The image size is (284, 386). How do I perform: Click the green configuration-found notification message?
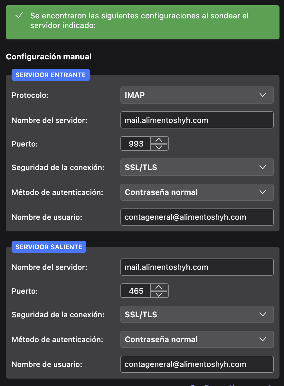(139, 21)
